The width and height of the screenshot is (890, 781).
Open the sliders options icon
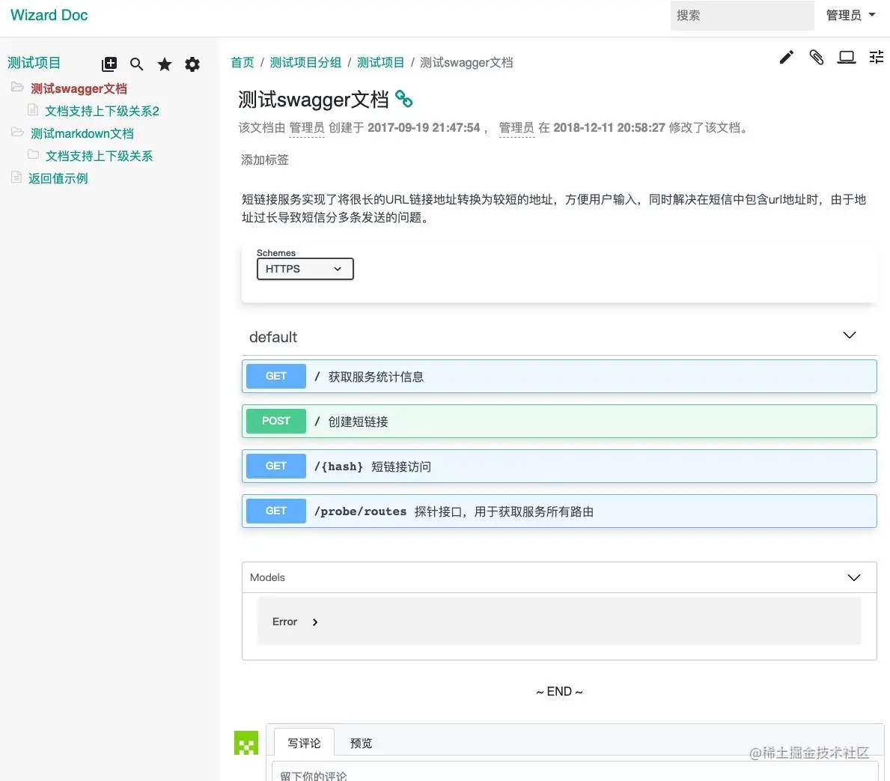click(877, 57)
